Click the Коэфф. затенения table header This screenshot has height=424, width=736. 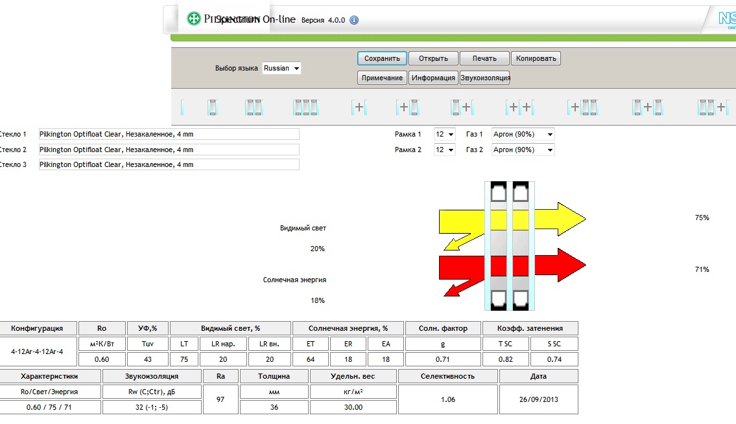[530, 328]
